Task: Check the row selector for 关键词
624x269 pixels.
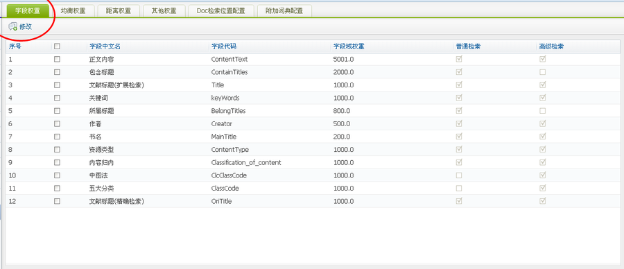Action: 57,98
